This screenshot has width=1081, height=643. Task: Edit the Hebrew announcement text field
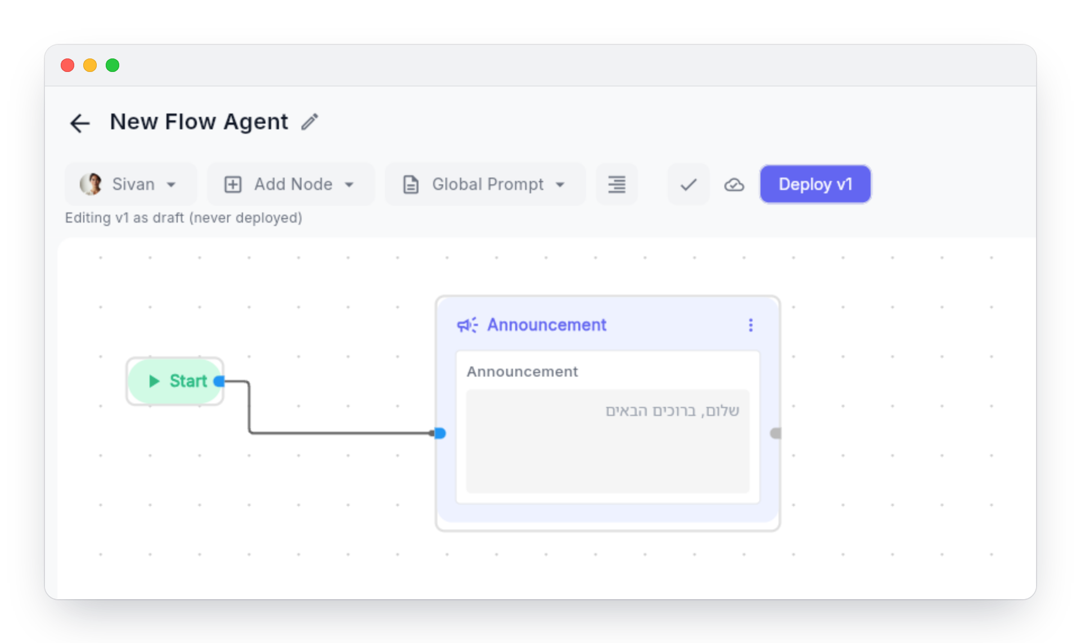point(607,441)
